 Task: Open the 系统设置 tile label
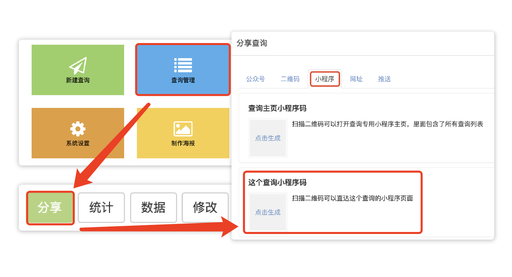[78, 143]
